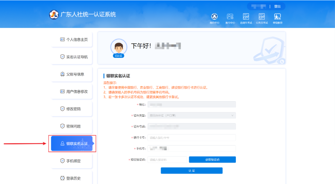This screenshot has height=184, width=335.
Task: Open the 个人信息主页 menu item
Action: (72, 40)
